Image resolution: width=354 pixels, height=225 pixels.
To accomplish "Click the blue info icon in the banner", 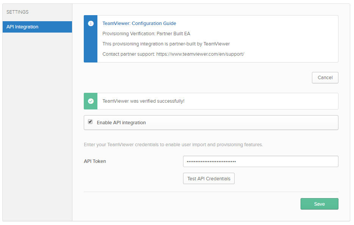I will pos(91,23).
